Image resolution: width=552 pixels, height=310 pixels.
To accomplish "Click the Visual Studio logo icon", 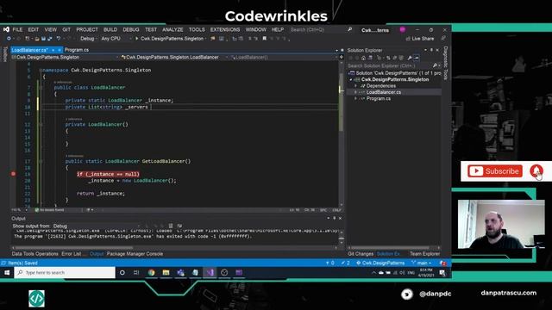I will [6, 30].
